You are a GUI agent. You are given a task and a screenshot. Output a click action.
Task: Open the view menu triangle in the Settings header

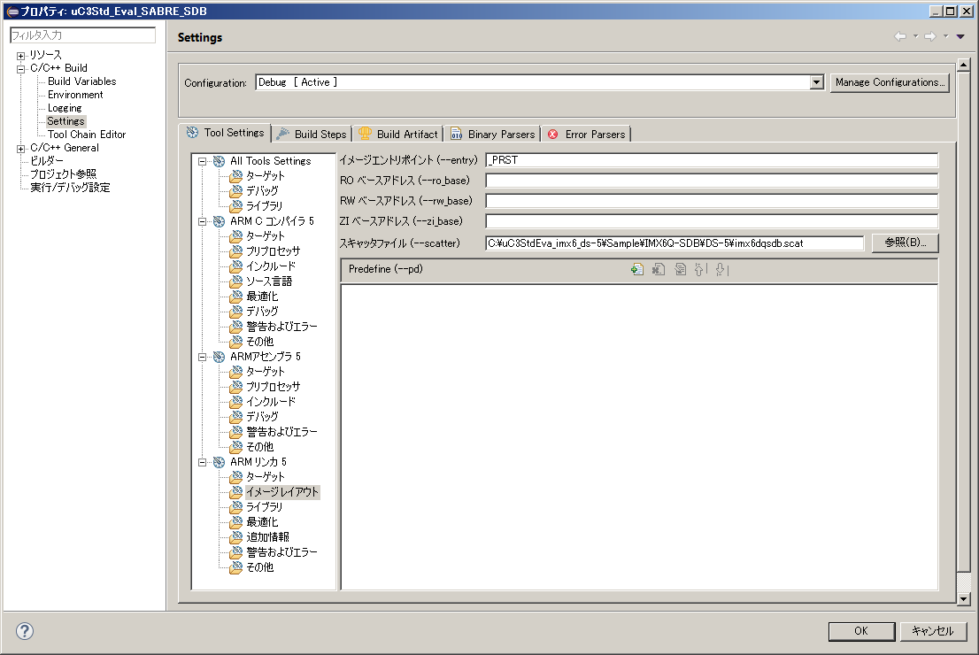960,36
